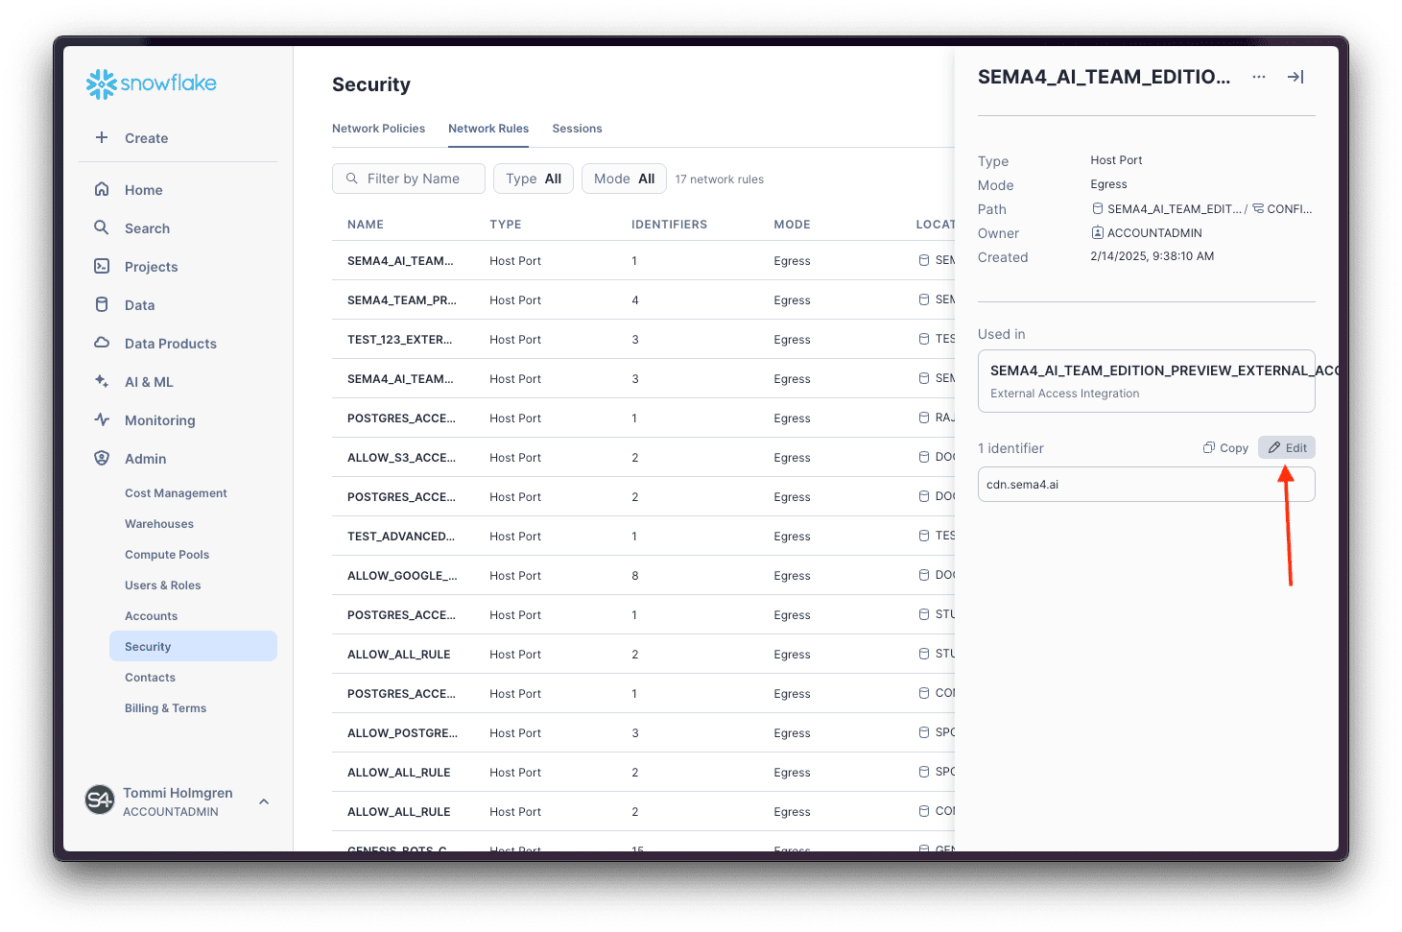Screen dimensions: 1402x932
Task: Open Projects via its sidebar icon
Action: click(x=102, y=266)
